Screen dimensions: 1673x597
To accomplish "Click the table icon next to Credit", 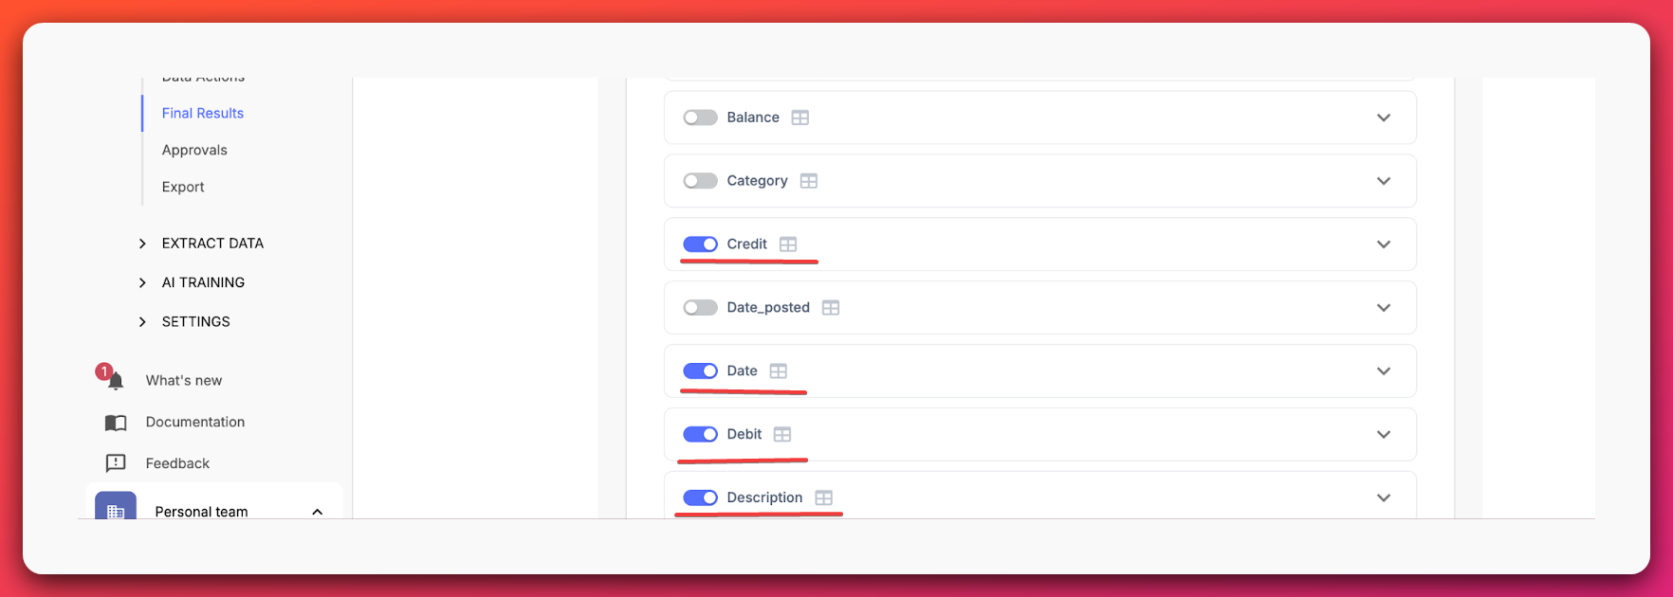I will pos(789,244).
